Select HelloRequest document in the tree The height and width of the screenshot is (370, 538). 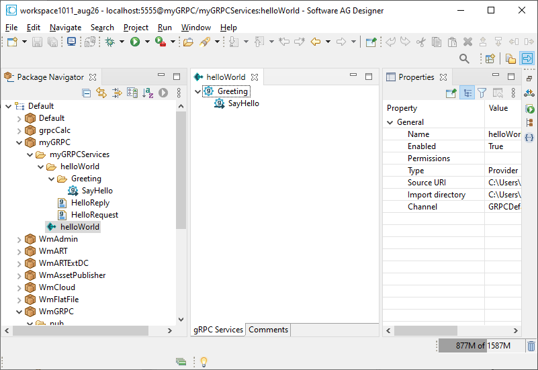[x=94, y=215]
